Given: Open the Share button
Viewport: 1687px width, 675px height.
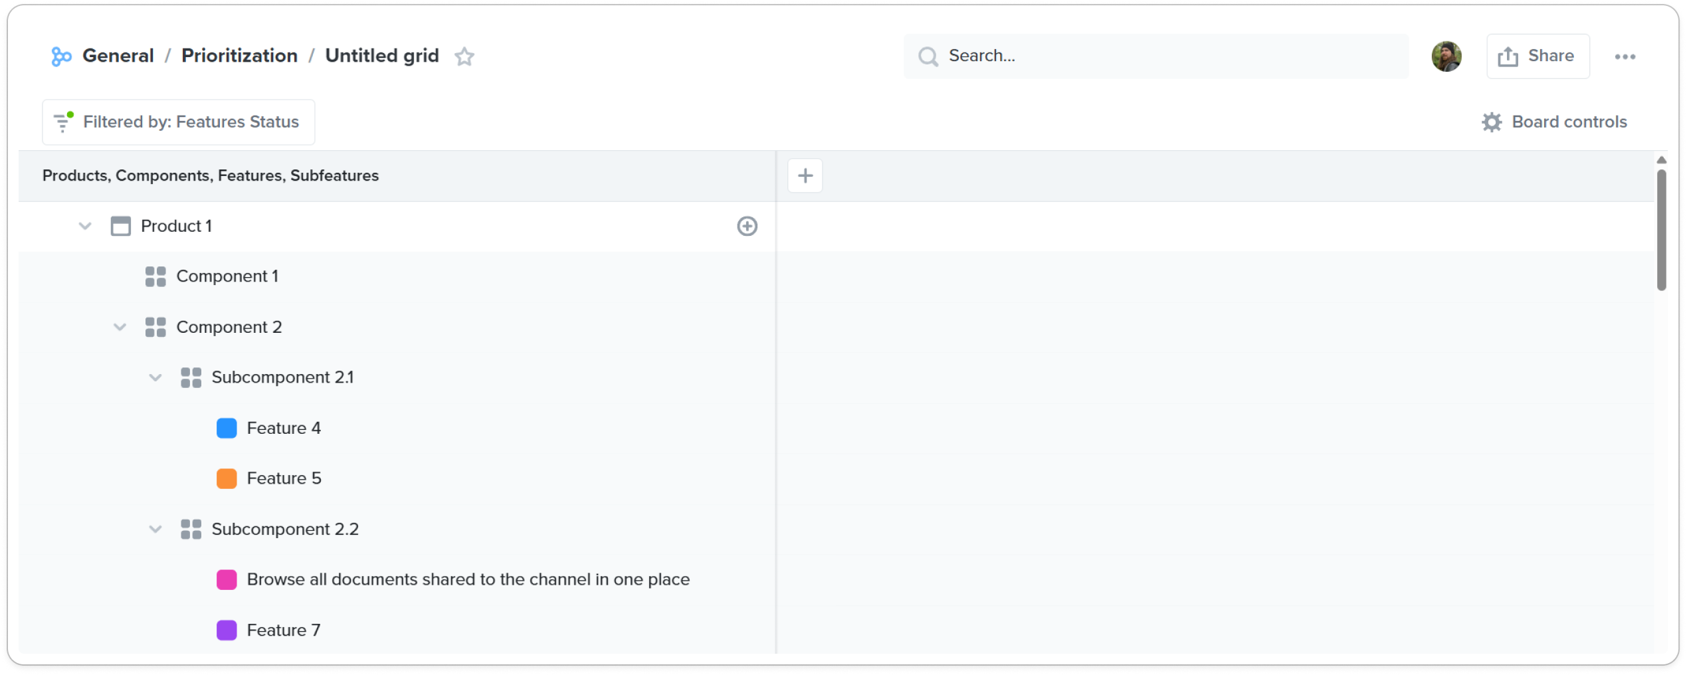Looking at the screenshot, I should pos(1537,56).
